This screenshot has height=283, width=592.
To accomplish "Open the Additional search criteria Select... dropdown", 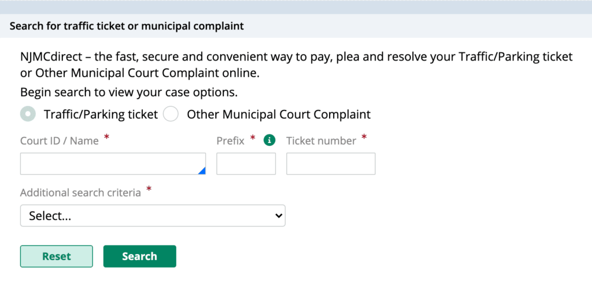I will coord(153,216).
